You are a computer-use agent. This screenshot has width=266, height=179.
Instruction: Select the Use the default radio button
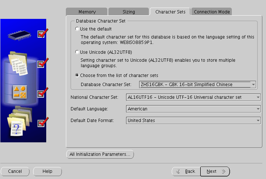point(77,29)
